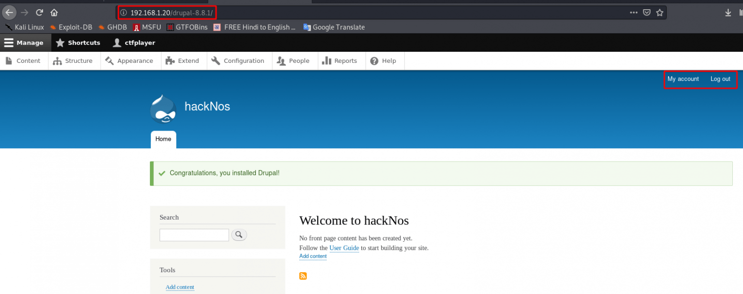Click the hackNos Drupal logo
Viewport: 743px width, 294px height.
click(163, 109)
